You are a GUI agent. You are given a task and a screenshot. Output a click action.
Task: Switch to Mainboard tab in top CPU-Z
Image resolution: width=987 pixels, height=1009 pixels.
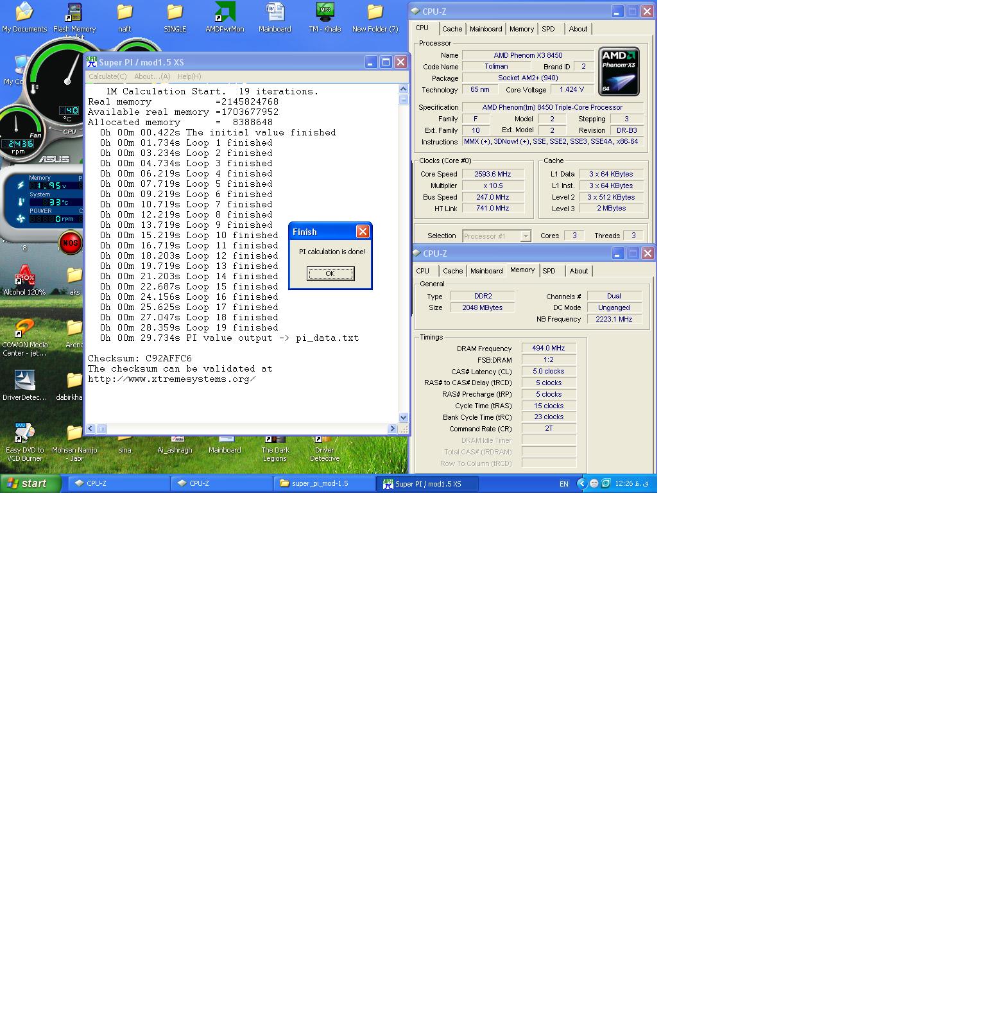(486, 29)
